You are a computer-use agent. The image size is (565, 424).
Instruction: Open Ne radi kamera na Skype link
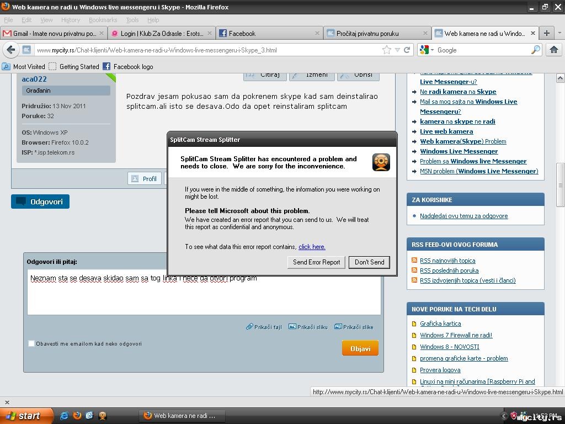[x=458, y=92]
